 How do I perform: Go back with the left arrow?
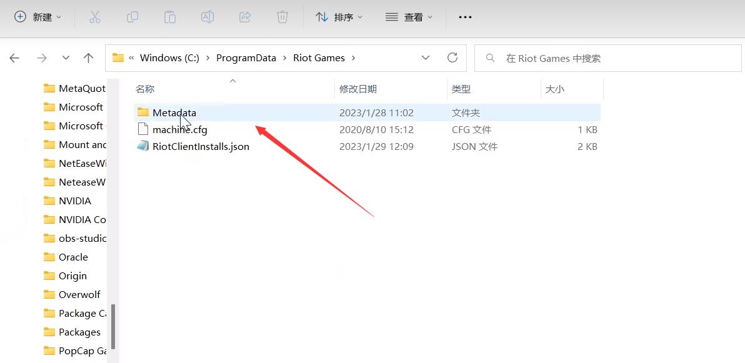click(x=14, y=58)
